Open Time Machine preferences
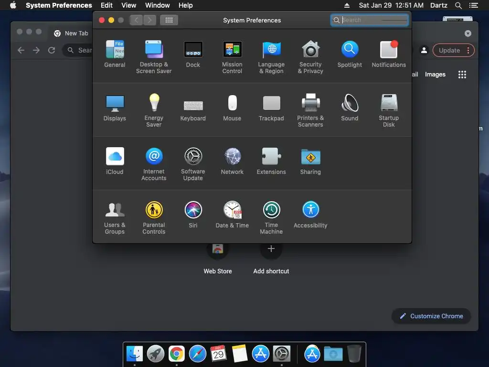Viewport: 489px width, 367px height. click(x=271, y=218)
